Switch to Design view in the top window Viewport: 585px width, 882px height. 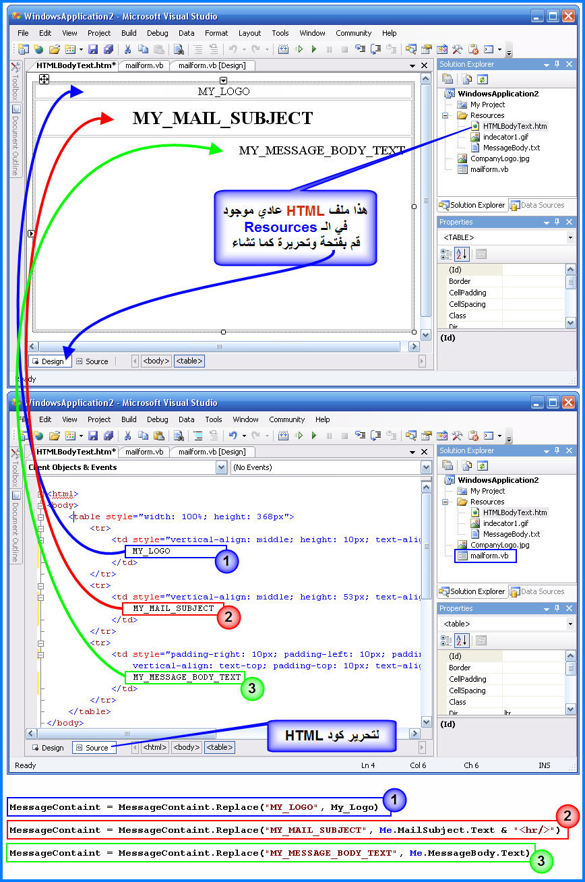pos(48,361)
